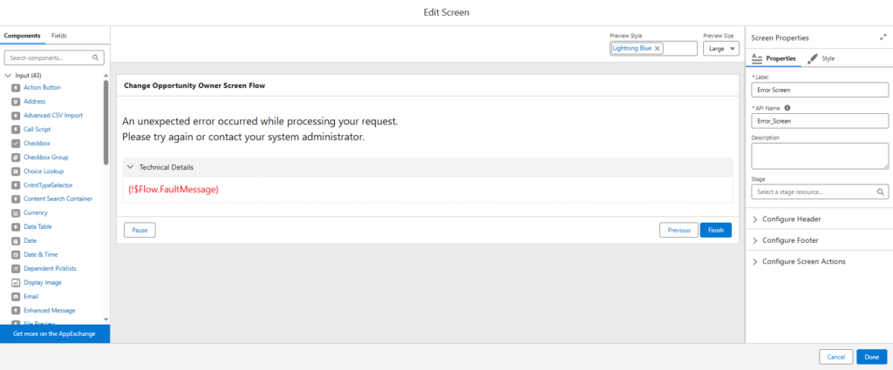Click the Stage search magnifier icon
The image size is (893, 370).
(x=881, y=192)
